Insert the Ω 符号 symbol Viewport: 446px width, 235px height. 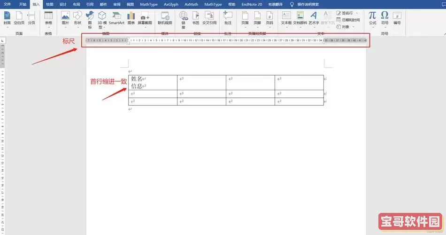[384, 18]
